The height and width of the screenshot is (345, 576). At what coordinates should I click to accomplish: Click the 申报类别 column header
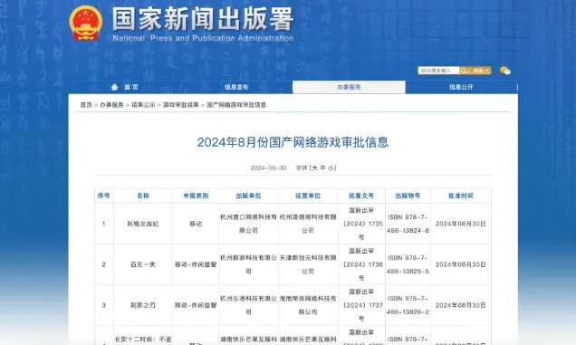coord(196,196)
